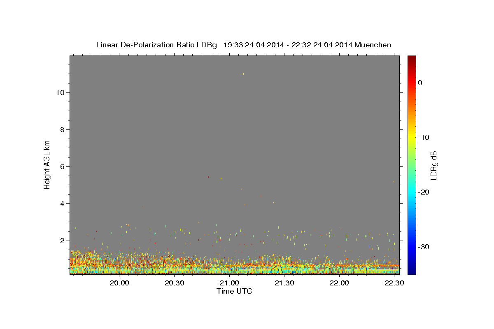The height and width of the screenshot is (329, 494).
Task: Click the isolated data point near 11 km
Action: coord(243,74)
